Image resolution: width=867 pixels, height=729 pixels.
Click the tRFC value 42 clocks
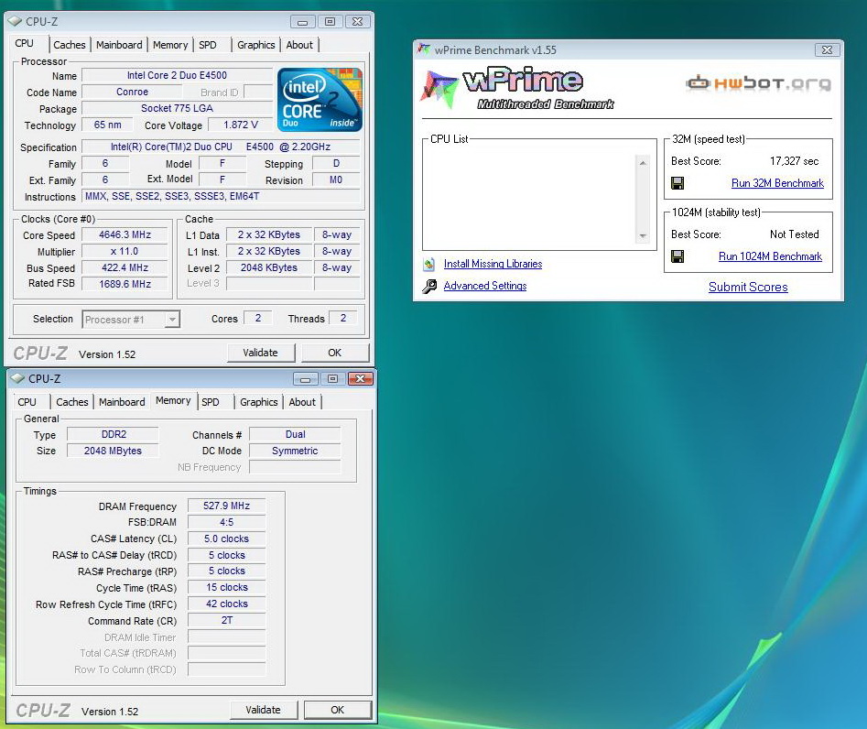pyautogui.click(x=227, y=604)
